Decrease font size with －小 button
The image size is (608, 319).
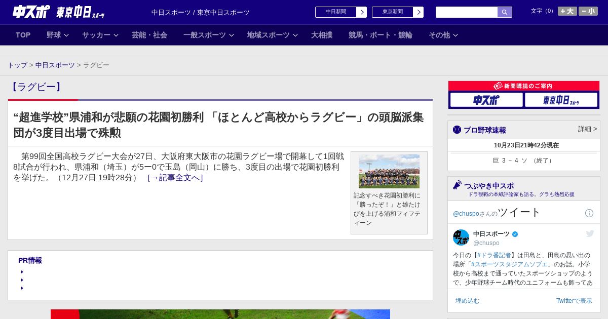(x=588, y=11)
